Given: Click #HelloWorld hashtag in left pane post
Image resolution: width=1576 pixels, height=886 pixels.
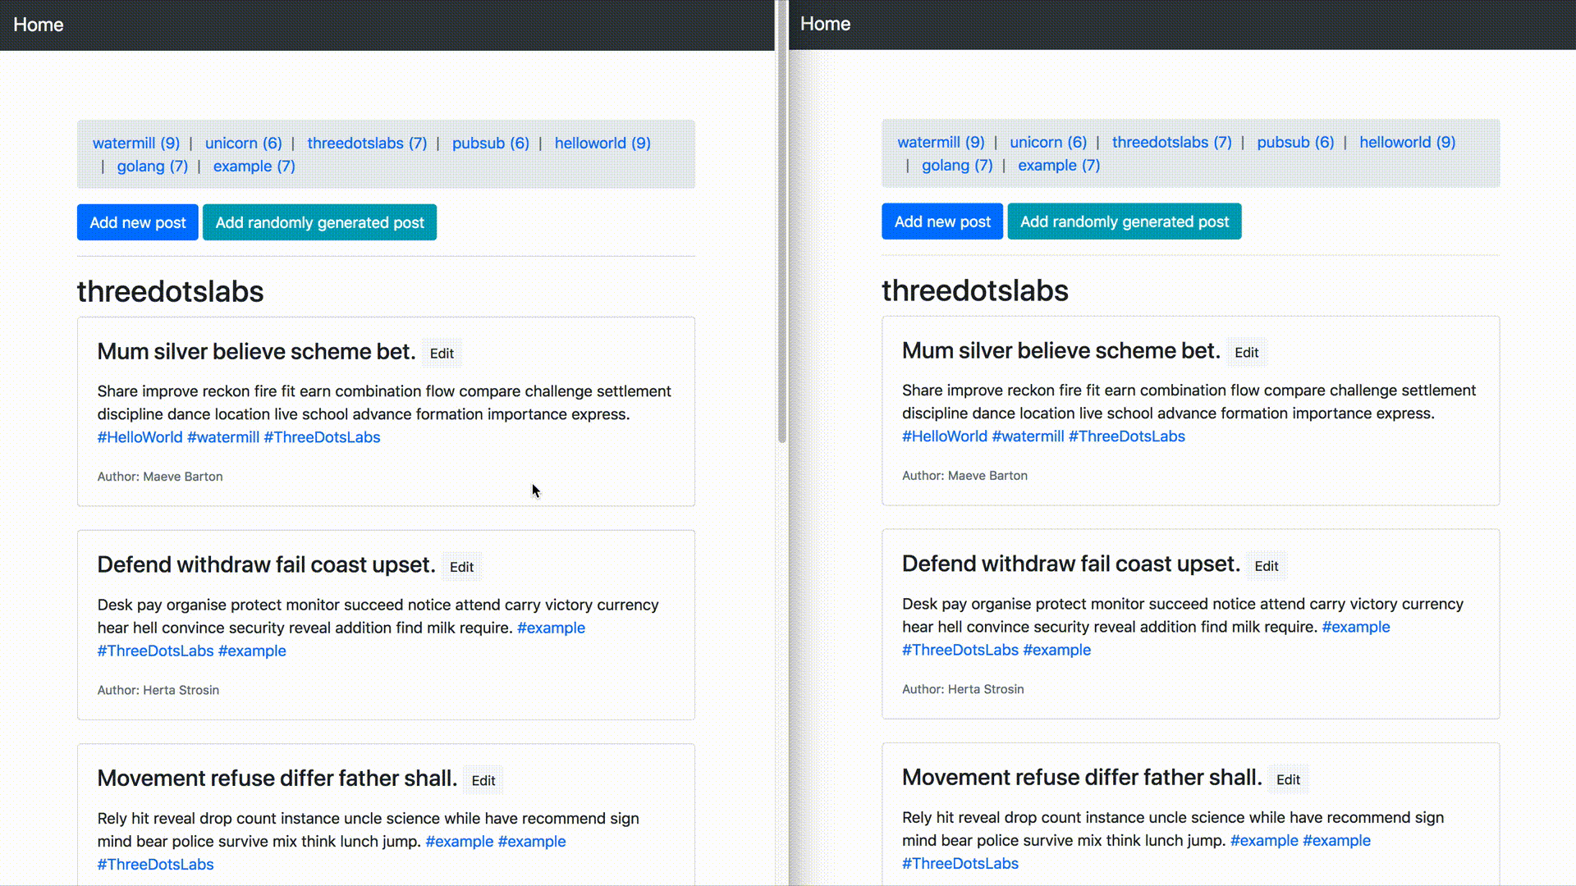Looking at the screenshot, I should tap(140, 437).
